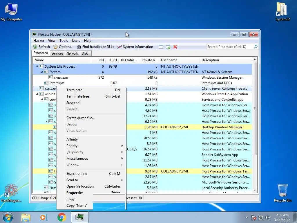Launch Google Chrome from taskbar
This screenshot has width=297, height=223.
click(62, 217)
